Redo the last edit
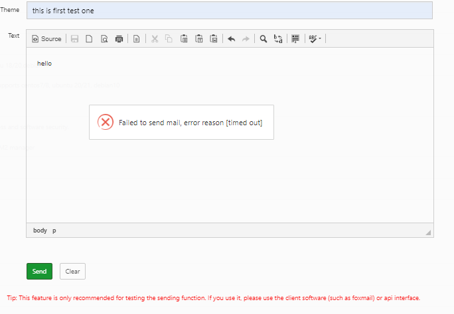Screen dimensions: 454x314 pos(246,38)
